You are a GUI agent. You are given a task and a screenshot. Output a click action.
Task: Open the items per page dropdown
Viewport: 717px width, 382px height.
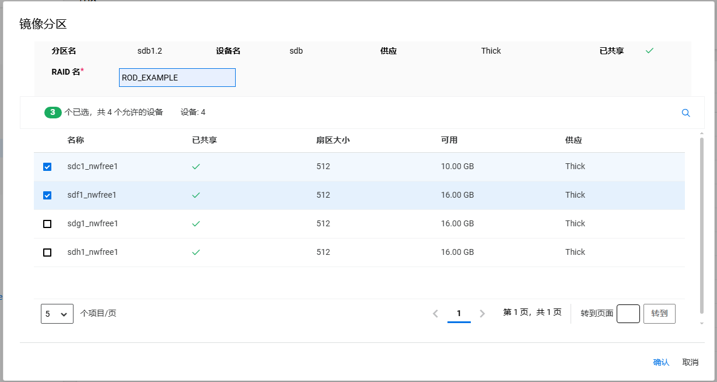pos(57,314)
